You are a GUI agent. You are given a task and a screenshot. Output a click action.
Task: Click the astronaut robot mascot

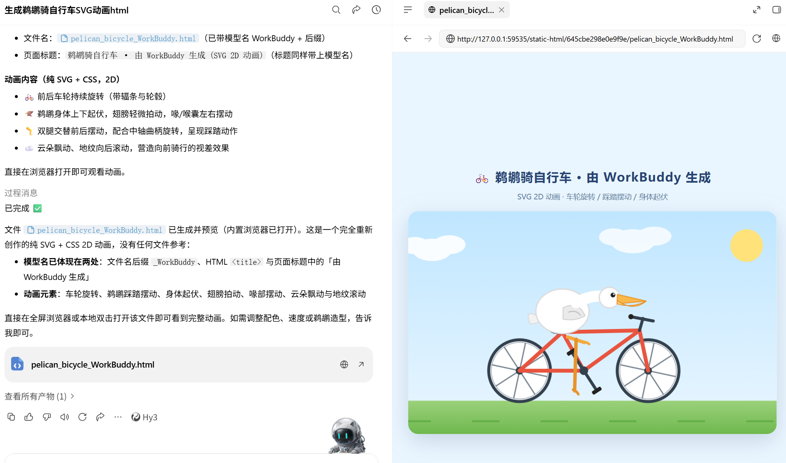(347, 436)
